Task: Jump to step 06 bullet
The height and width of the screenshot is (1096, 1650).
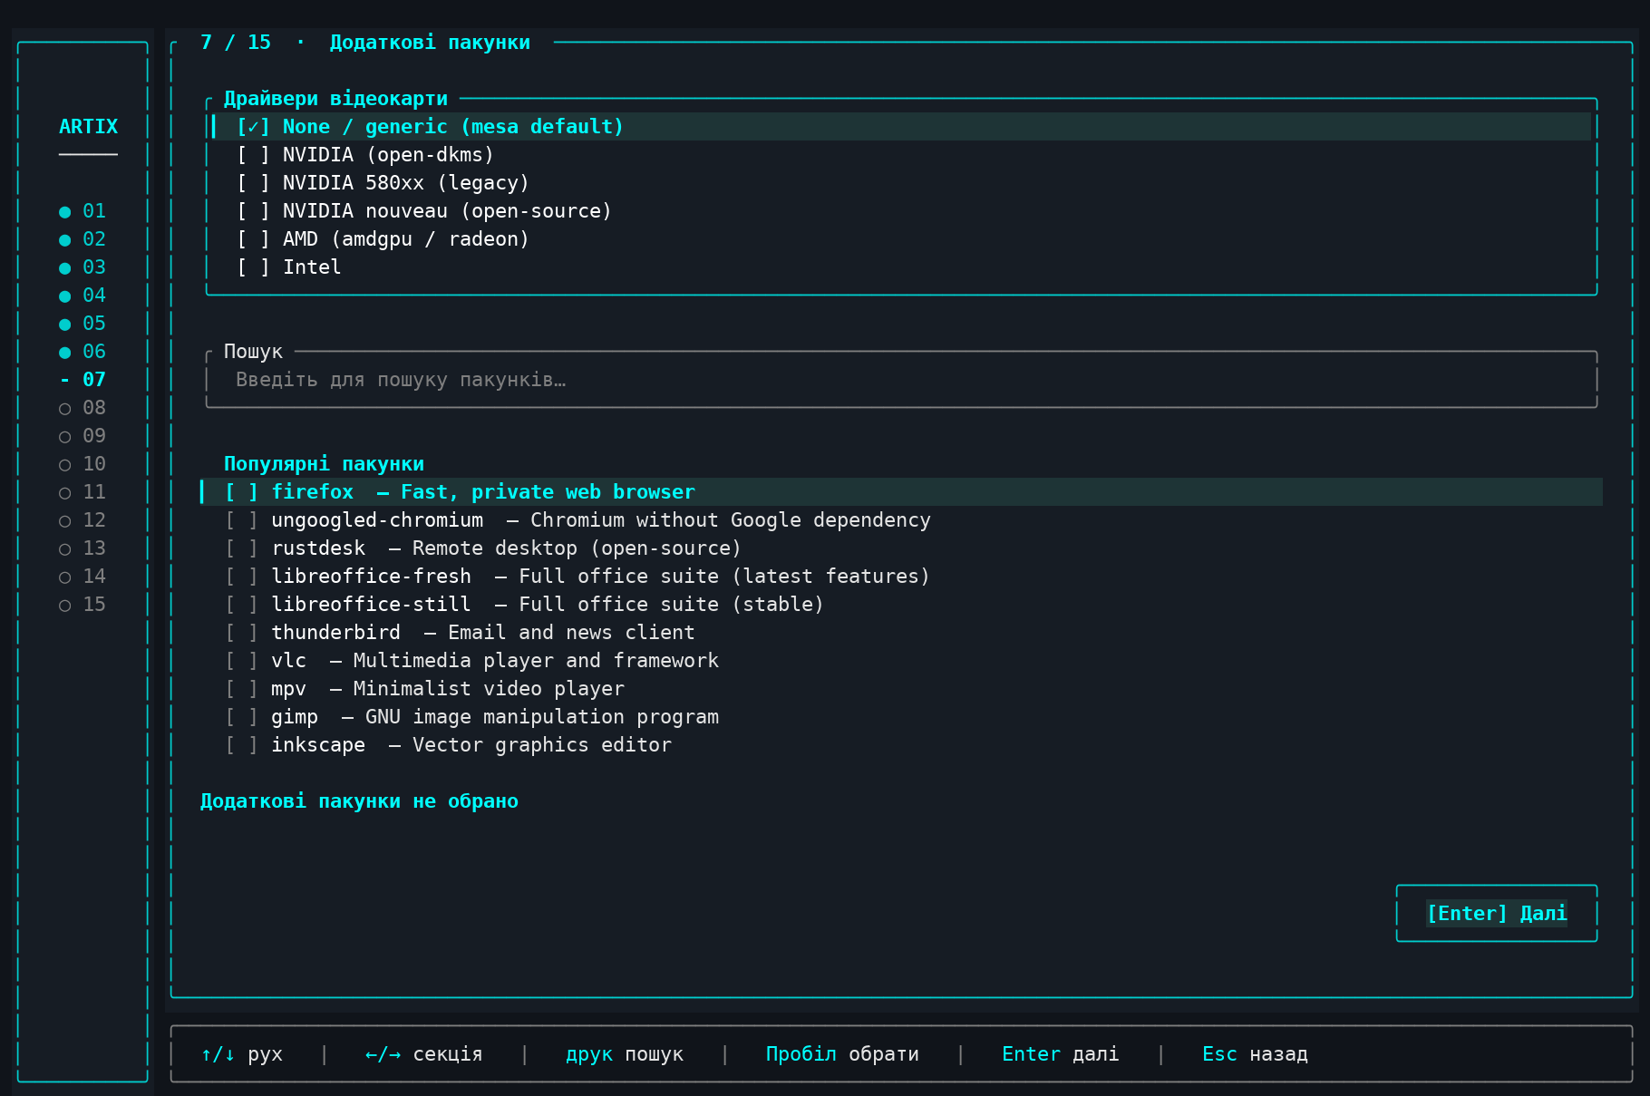Action: click(82, 352)
